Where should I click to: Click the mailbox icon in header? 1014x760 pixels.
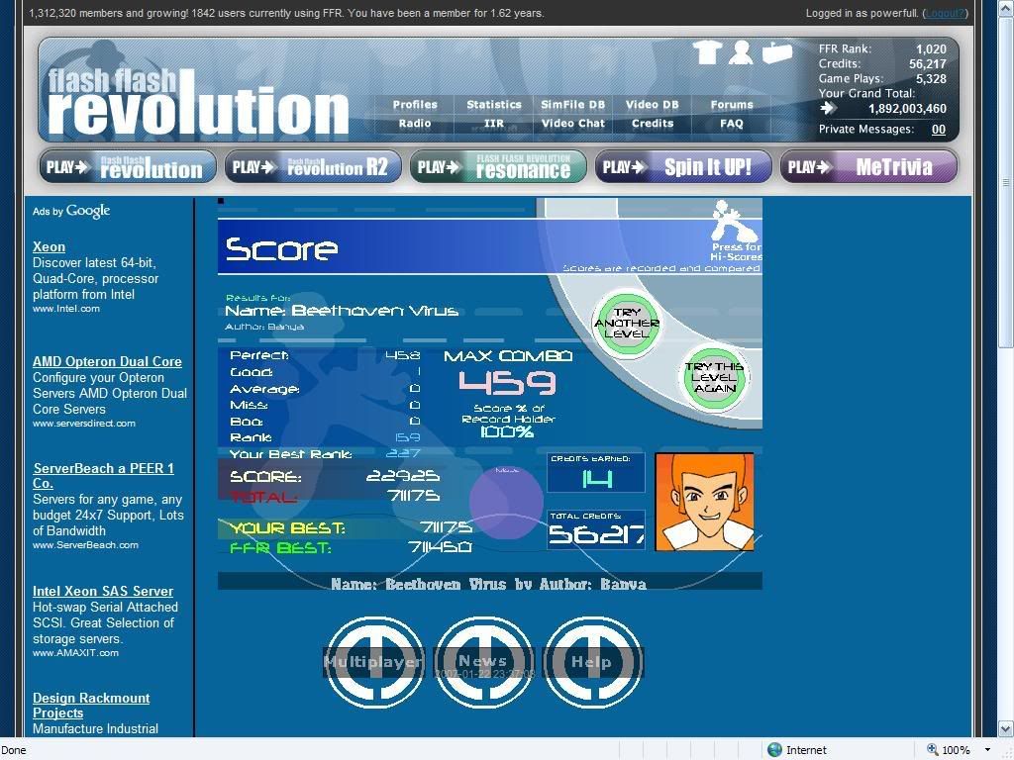(777, 52)
